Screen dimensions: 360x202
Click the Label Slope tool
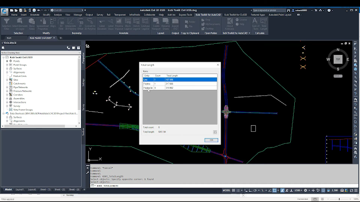(x=111, y=24)
